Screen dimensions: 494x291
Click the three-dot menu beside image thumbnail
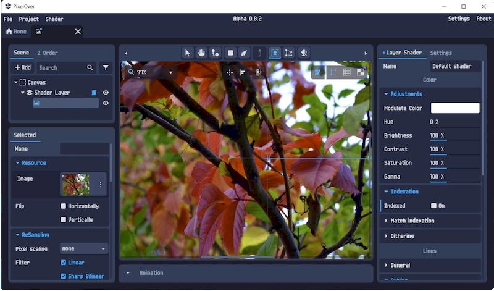[101, 184]
